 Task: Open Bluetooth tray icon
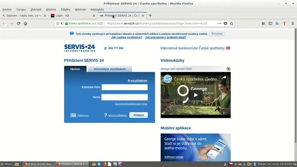[255, 164]
